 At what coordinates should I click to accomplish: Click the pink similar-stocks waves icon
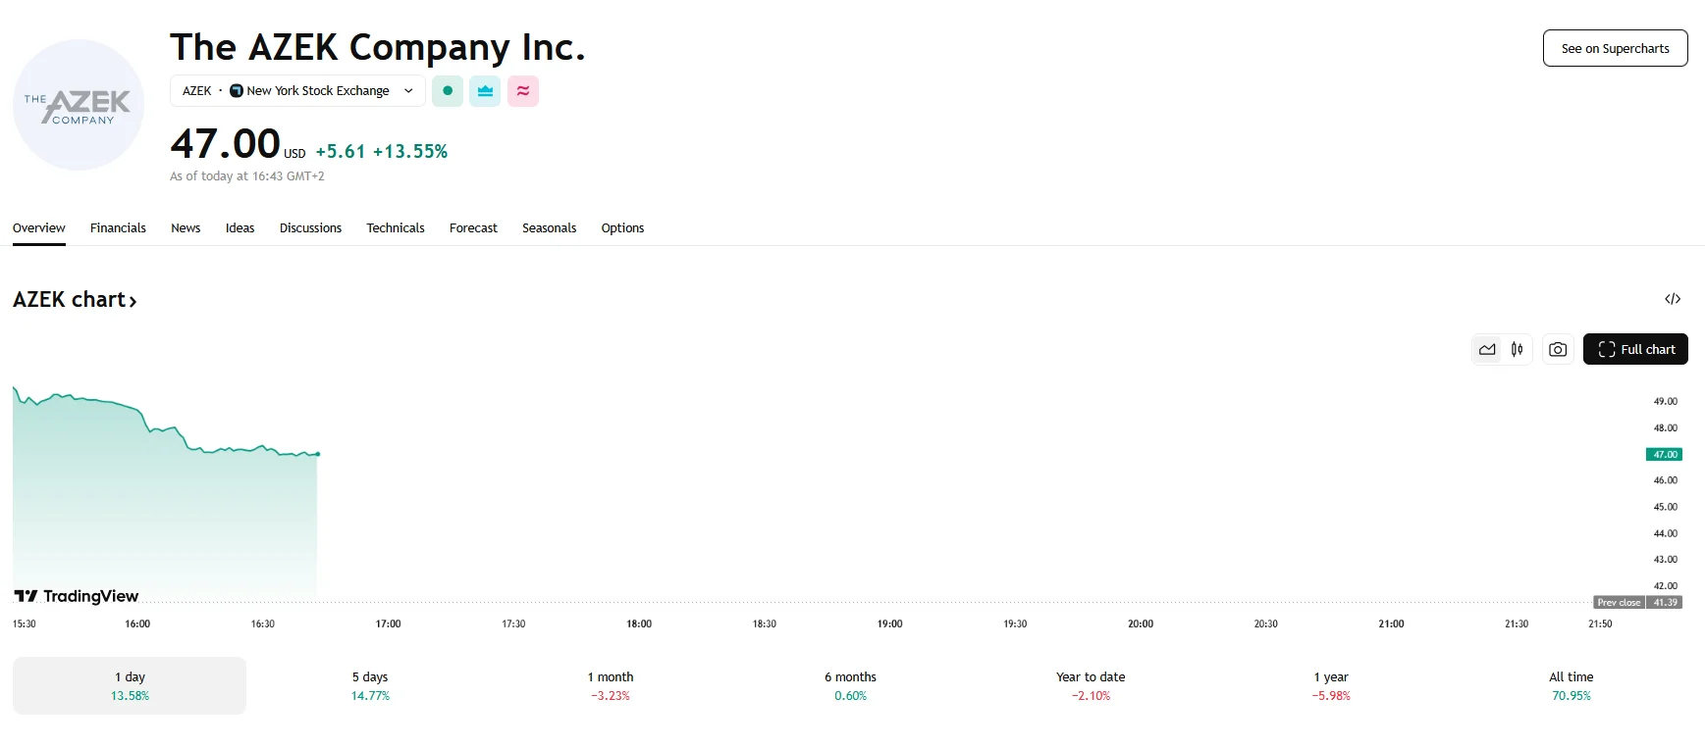point(523,90)
